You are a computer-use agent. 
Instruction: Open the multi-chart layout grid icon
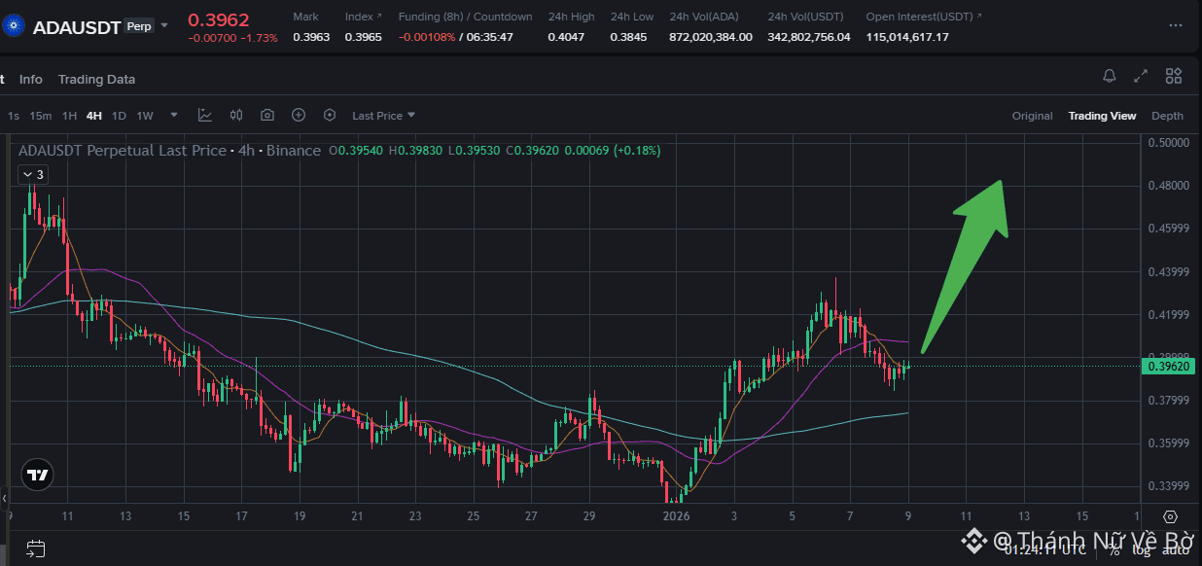point(1174,76)
